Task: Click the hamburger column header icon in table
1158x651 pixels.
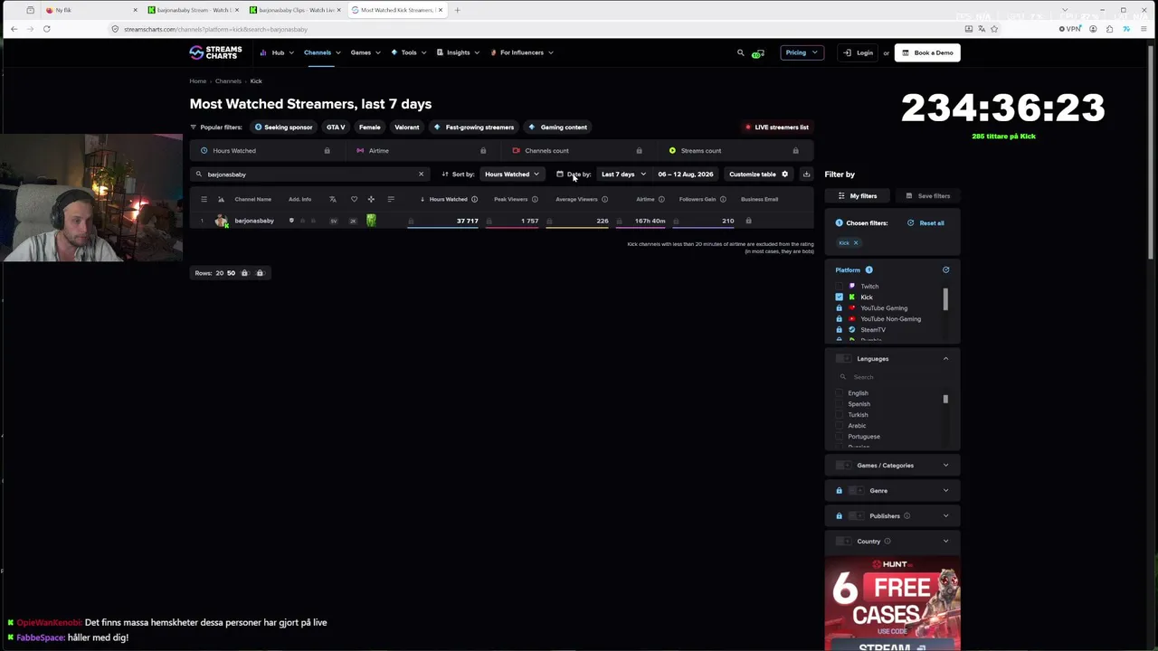Action: coord(204,199)
